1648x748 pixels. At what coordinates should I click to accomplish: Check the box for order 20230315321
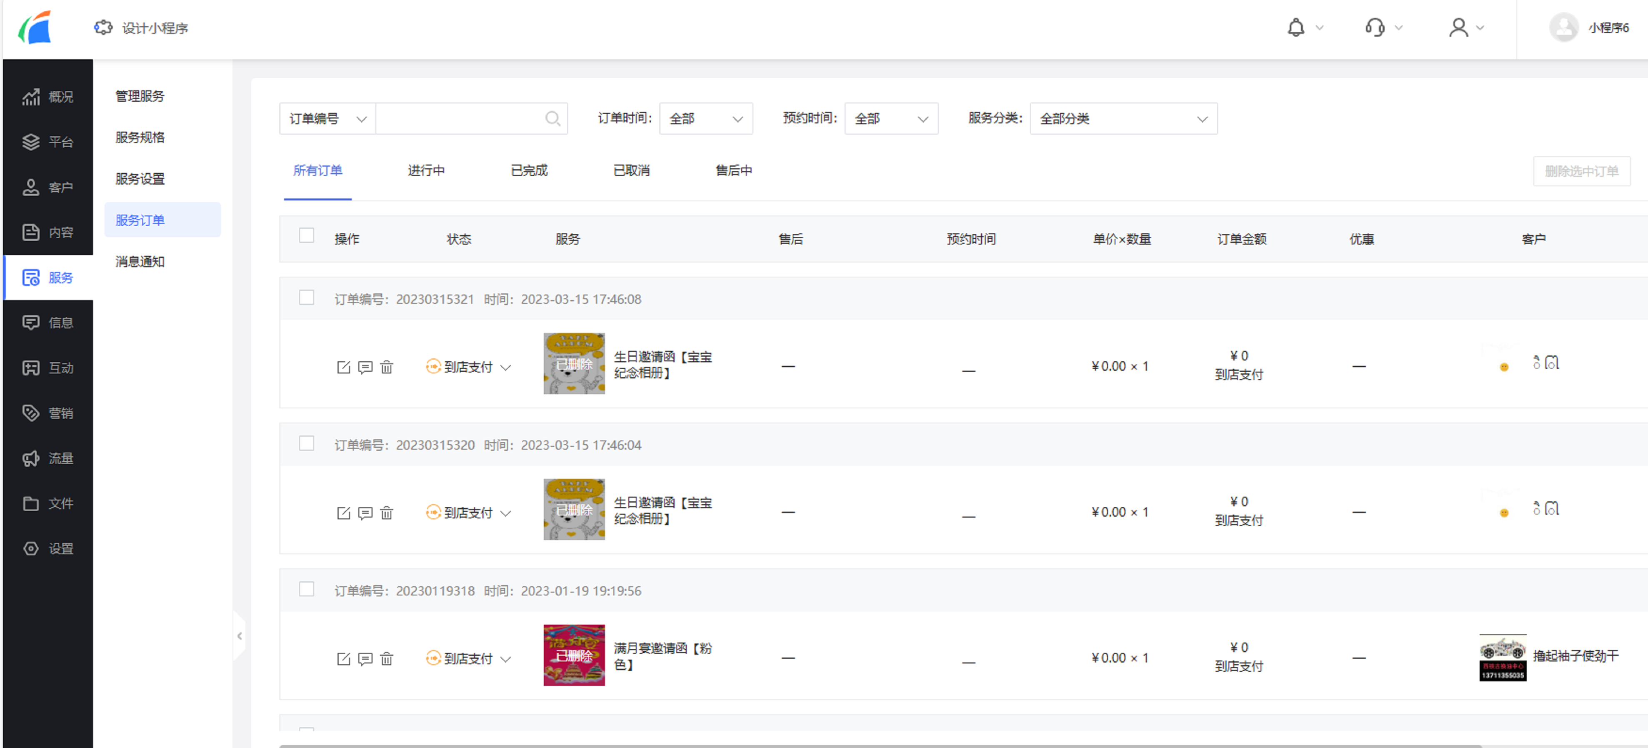pos(306,298)
